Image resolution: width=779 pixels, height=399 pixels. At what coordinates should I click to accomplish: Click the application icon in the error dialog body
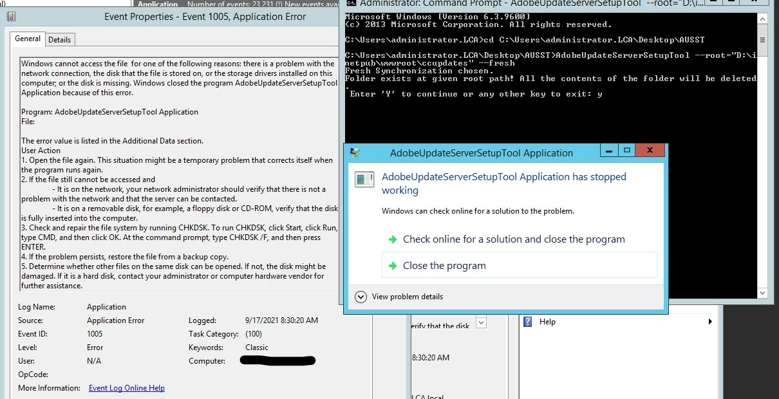click(x=364, y=180)
